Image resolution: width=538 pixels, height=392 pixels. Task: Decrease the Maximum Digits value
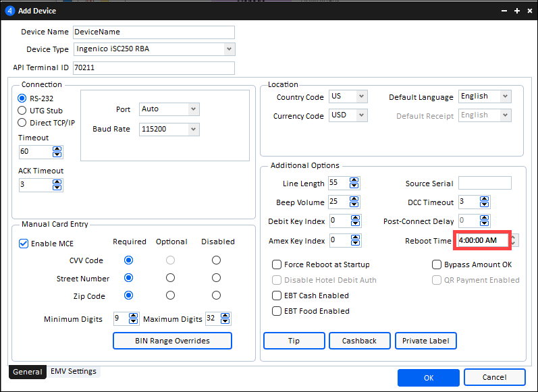[227, 322]
